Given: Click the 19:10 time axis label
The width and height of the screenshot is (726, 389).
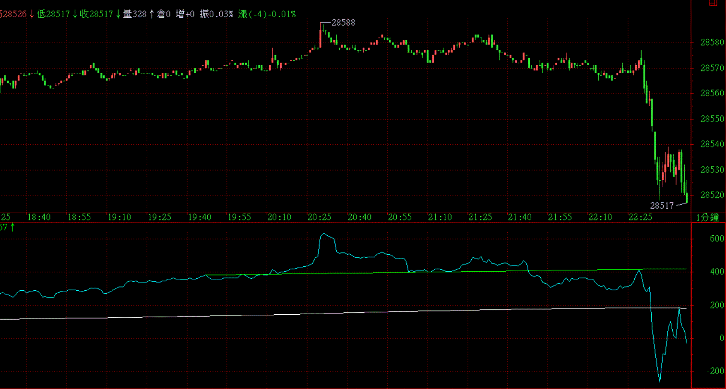Looking at the screenshot, I should (119, 217).
